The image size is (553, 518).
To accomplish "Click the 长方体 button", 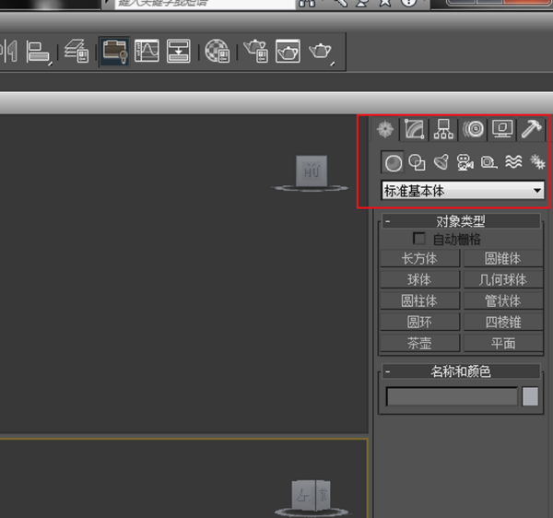I will click(x=419, y=259).
